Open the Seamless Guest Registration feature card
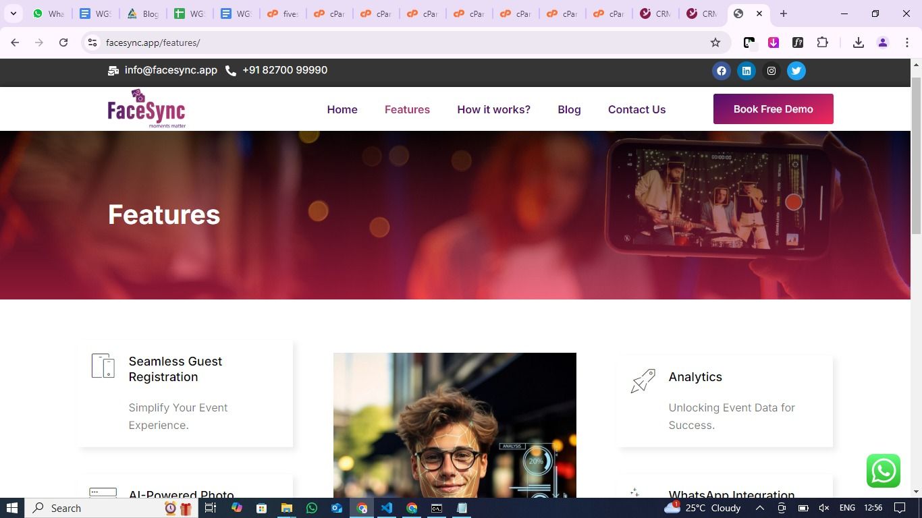Image resolution: width=922 pixels, height=518 pixels. pyautogui.click(x=186, y=393)
